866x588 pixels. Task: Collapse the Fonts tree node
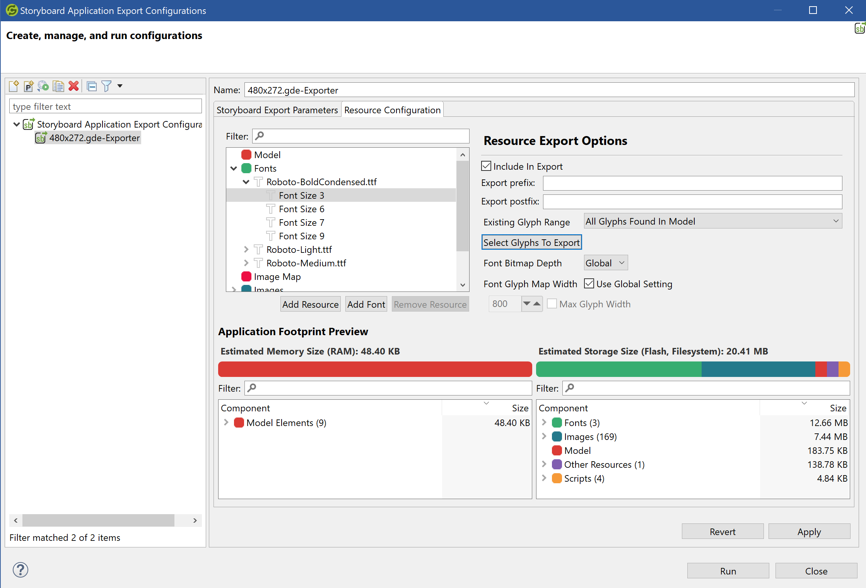[234, 168]
